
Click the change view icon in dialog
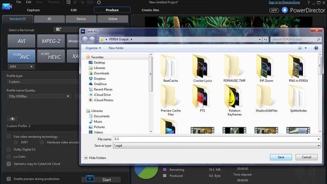coord(300,48)
